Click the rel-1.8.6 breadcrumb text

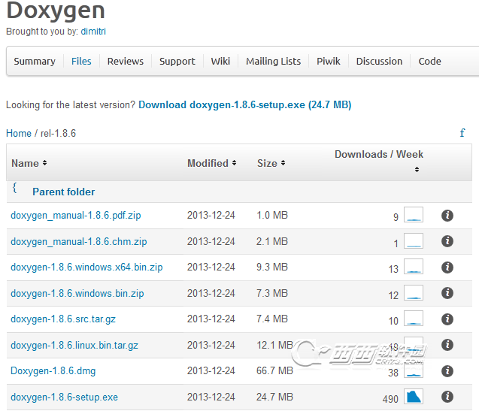58,133
